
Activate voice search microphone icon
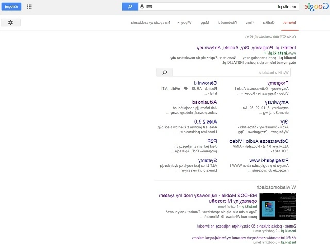[142, 7]
